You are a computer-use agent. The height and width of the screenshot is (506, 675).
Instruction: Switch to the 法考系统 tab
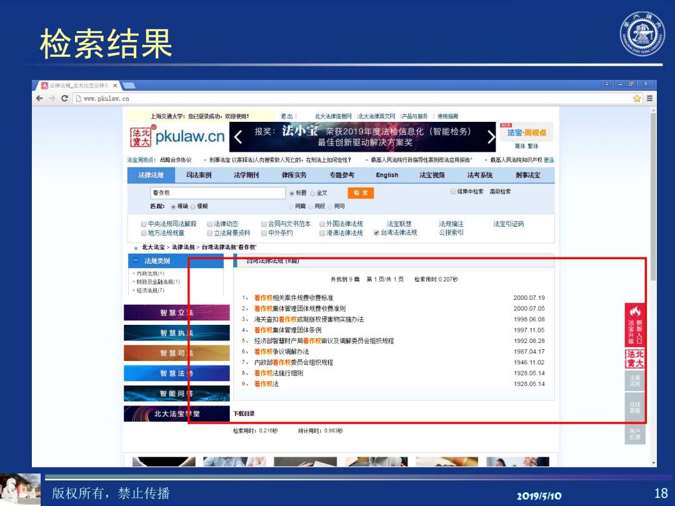click(x=479, y=175)
